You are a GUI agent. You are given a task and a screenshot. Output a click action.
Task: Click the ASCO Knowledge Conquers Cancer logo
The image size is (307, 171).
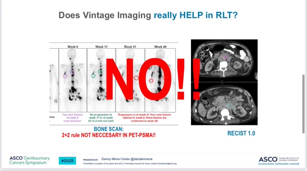279,161
